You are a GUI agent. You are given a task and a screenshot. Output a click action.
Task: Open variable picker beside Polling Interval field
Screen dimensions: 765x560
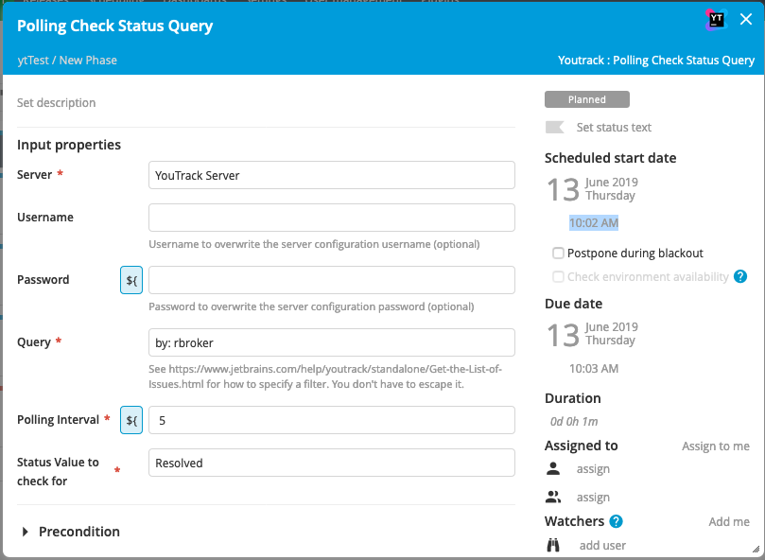[x=131, y=420]
